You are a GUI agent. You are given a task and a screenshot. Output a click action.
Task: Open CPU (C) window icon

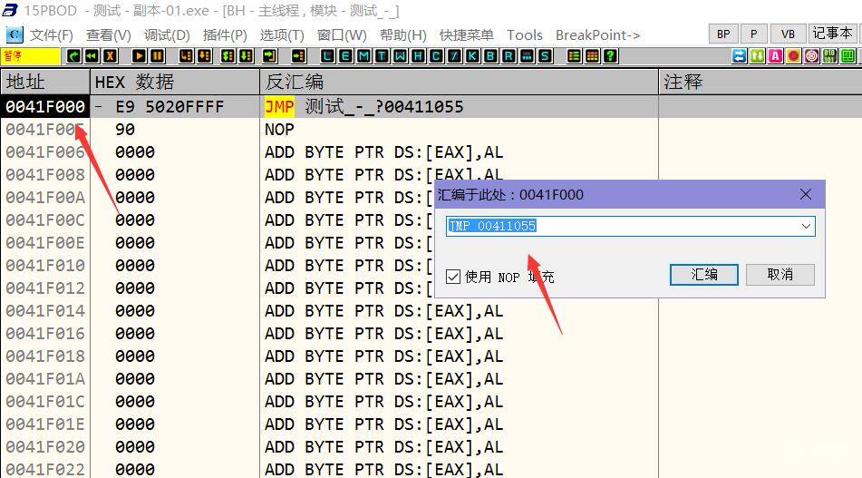437,56
